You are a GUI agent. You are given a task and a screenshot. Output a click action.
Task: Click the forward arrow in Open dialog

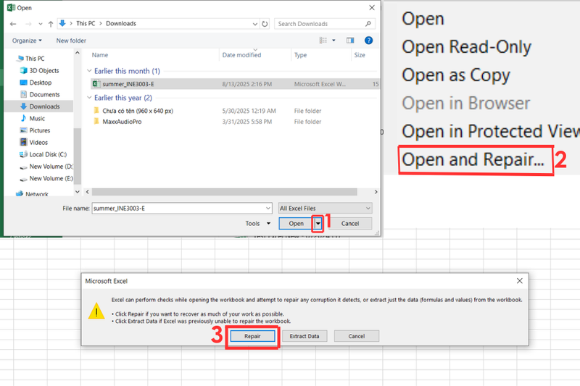tap(28, 24)
